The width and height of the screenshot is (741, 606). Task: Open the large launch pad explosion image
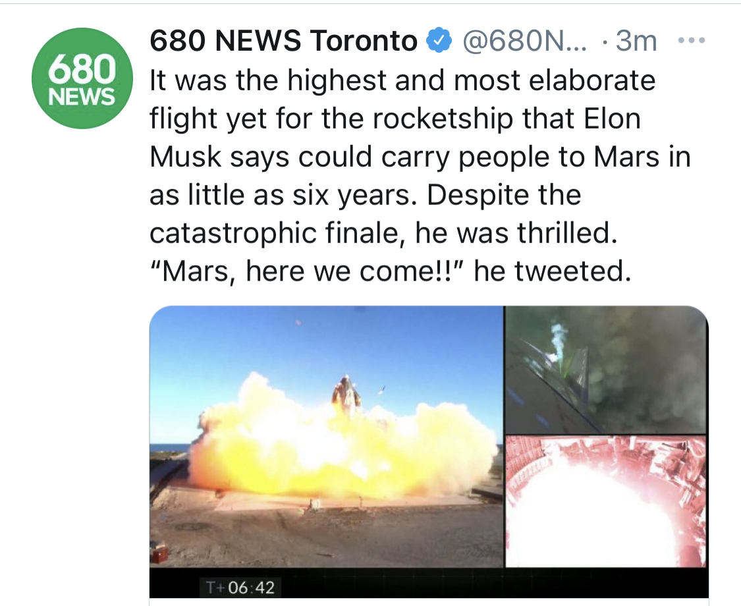(x=327, y=436)
